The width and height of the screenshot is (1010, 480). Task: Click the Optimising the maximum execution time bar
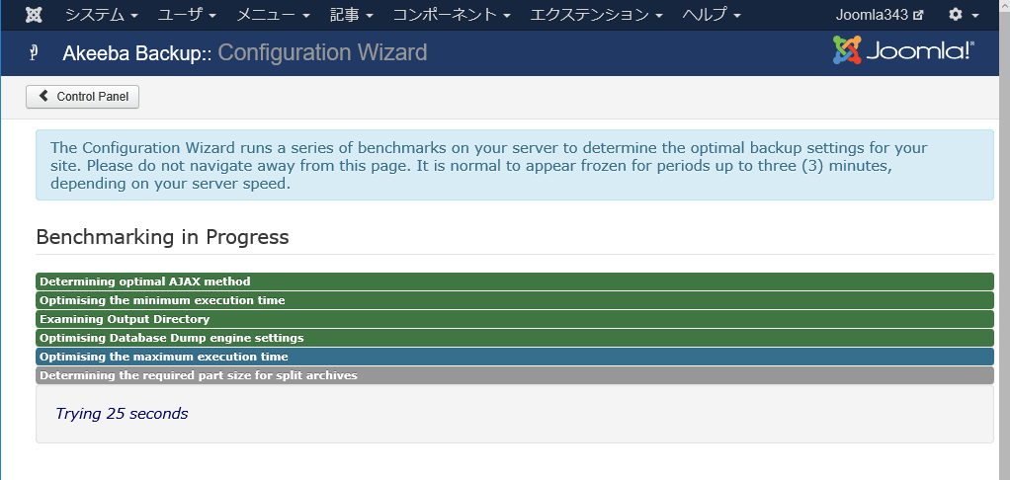pyautogui.click(x=515, y=357)
